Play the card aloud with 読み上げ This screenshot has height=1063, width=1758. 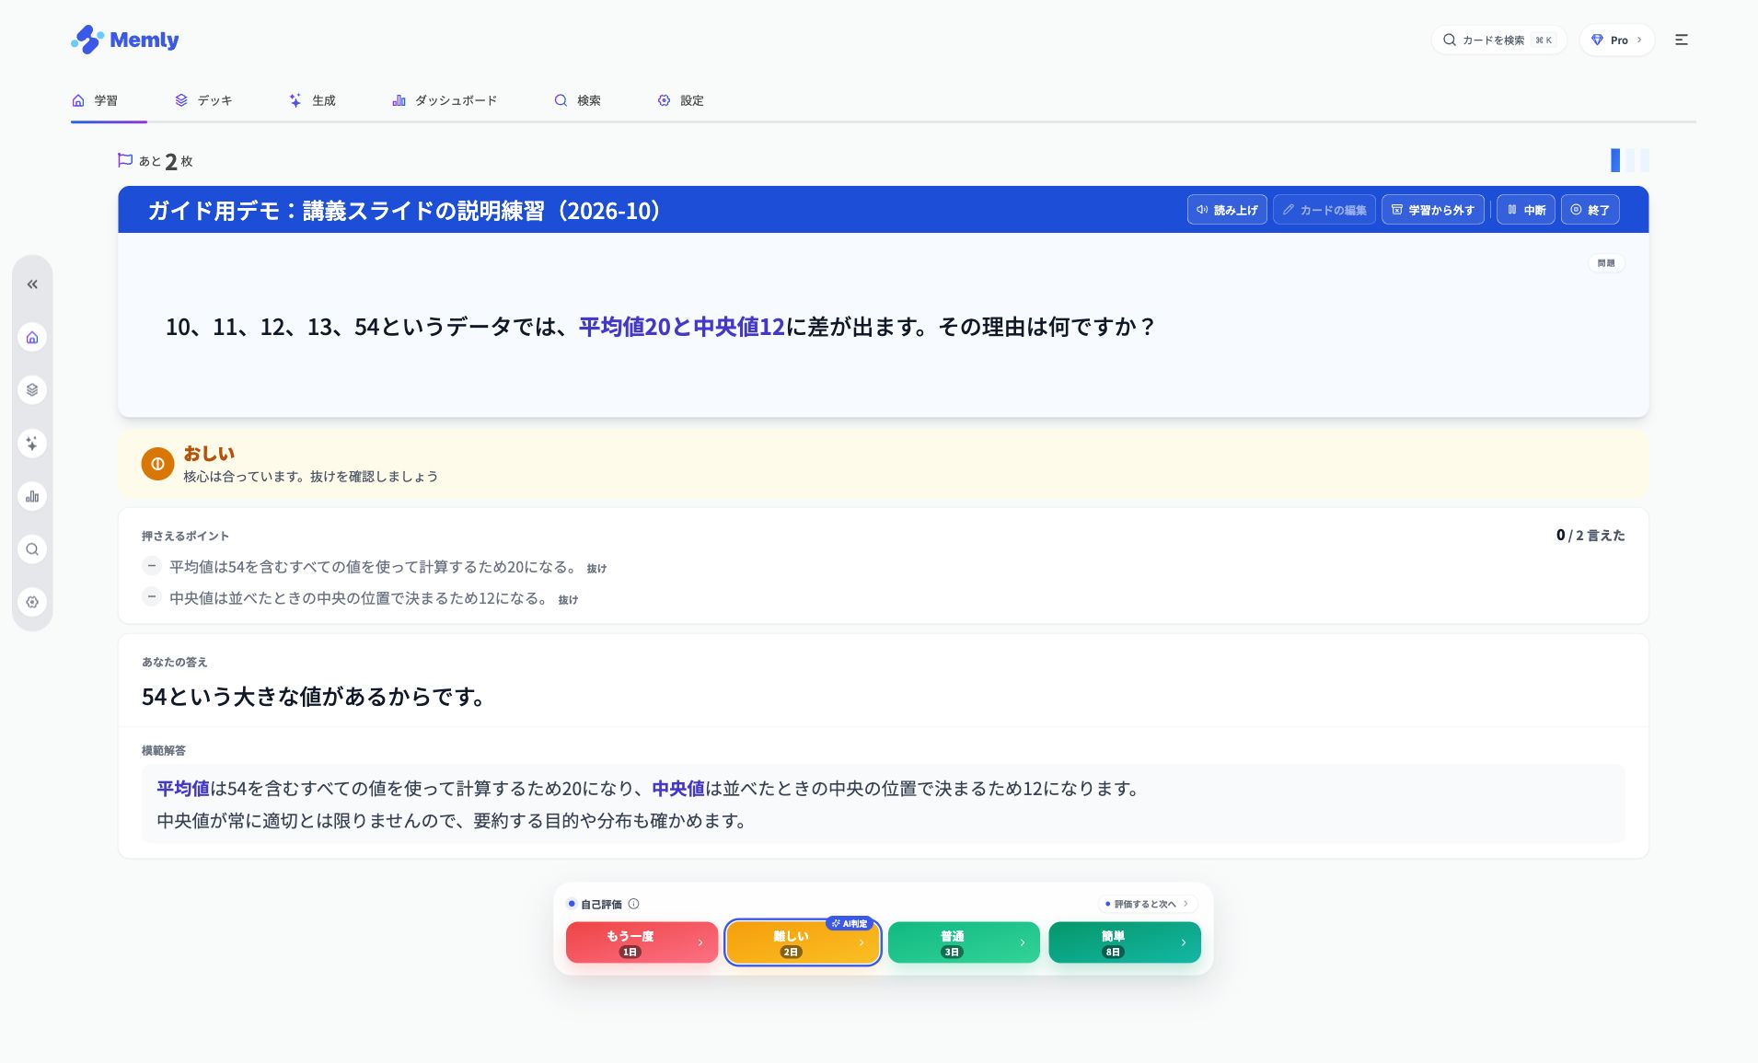pyautogui.click(x=1227, y=210)
